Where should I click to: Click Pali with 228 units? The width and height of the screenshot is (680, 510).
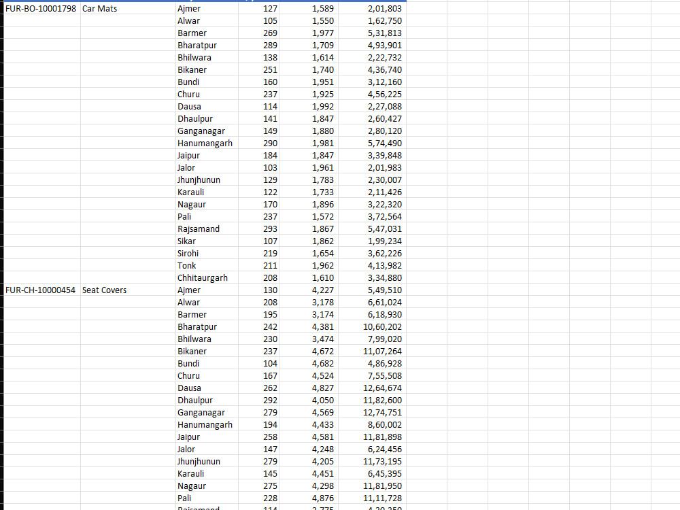tap(207, 498)
